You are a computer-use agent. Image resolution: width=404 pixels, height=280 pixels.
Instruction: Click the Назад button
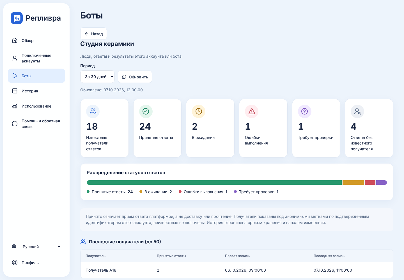[93, 34]
